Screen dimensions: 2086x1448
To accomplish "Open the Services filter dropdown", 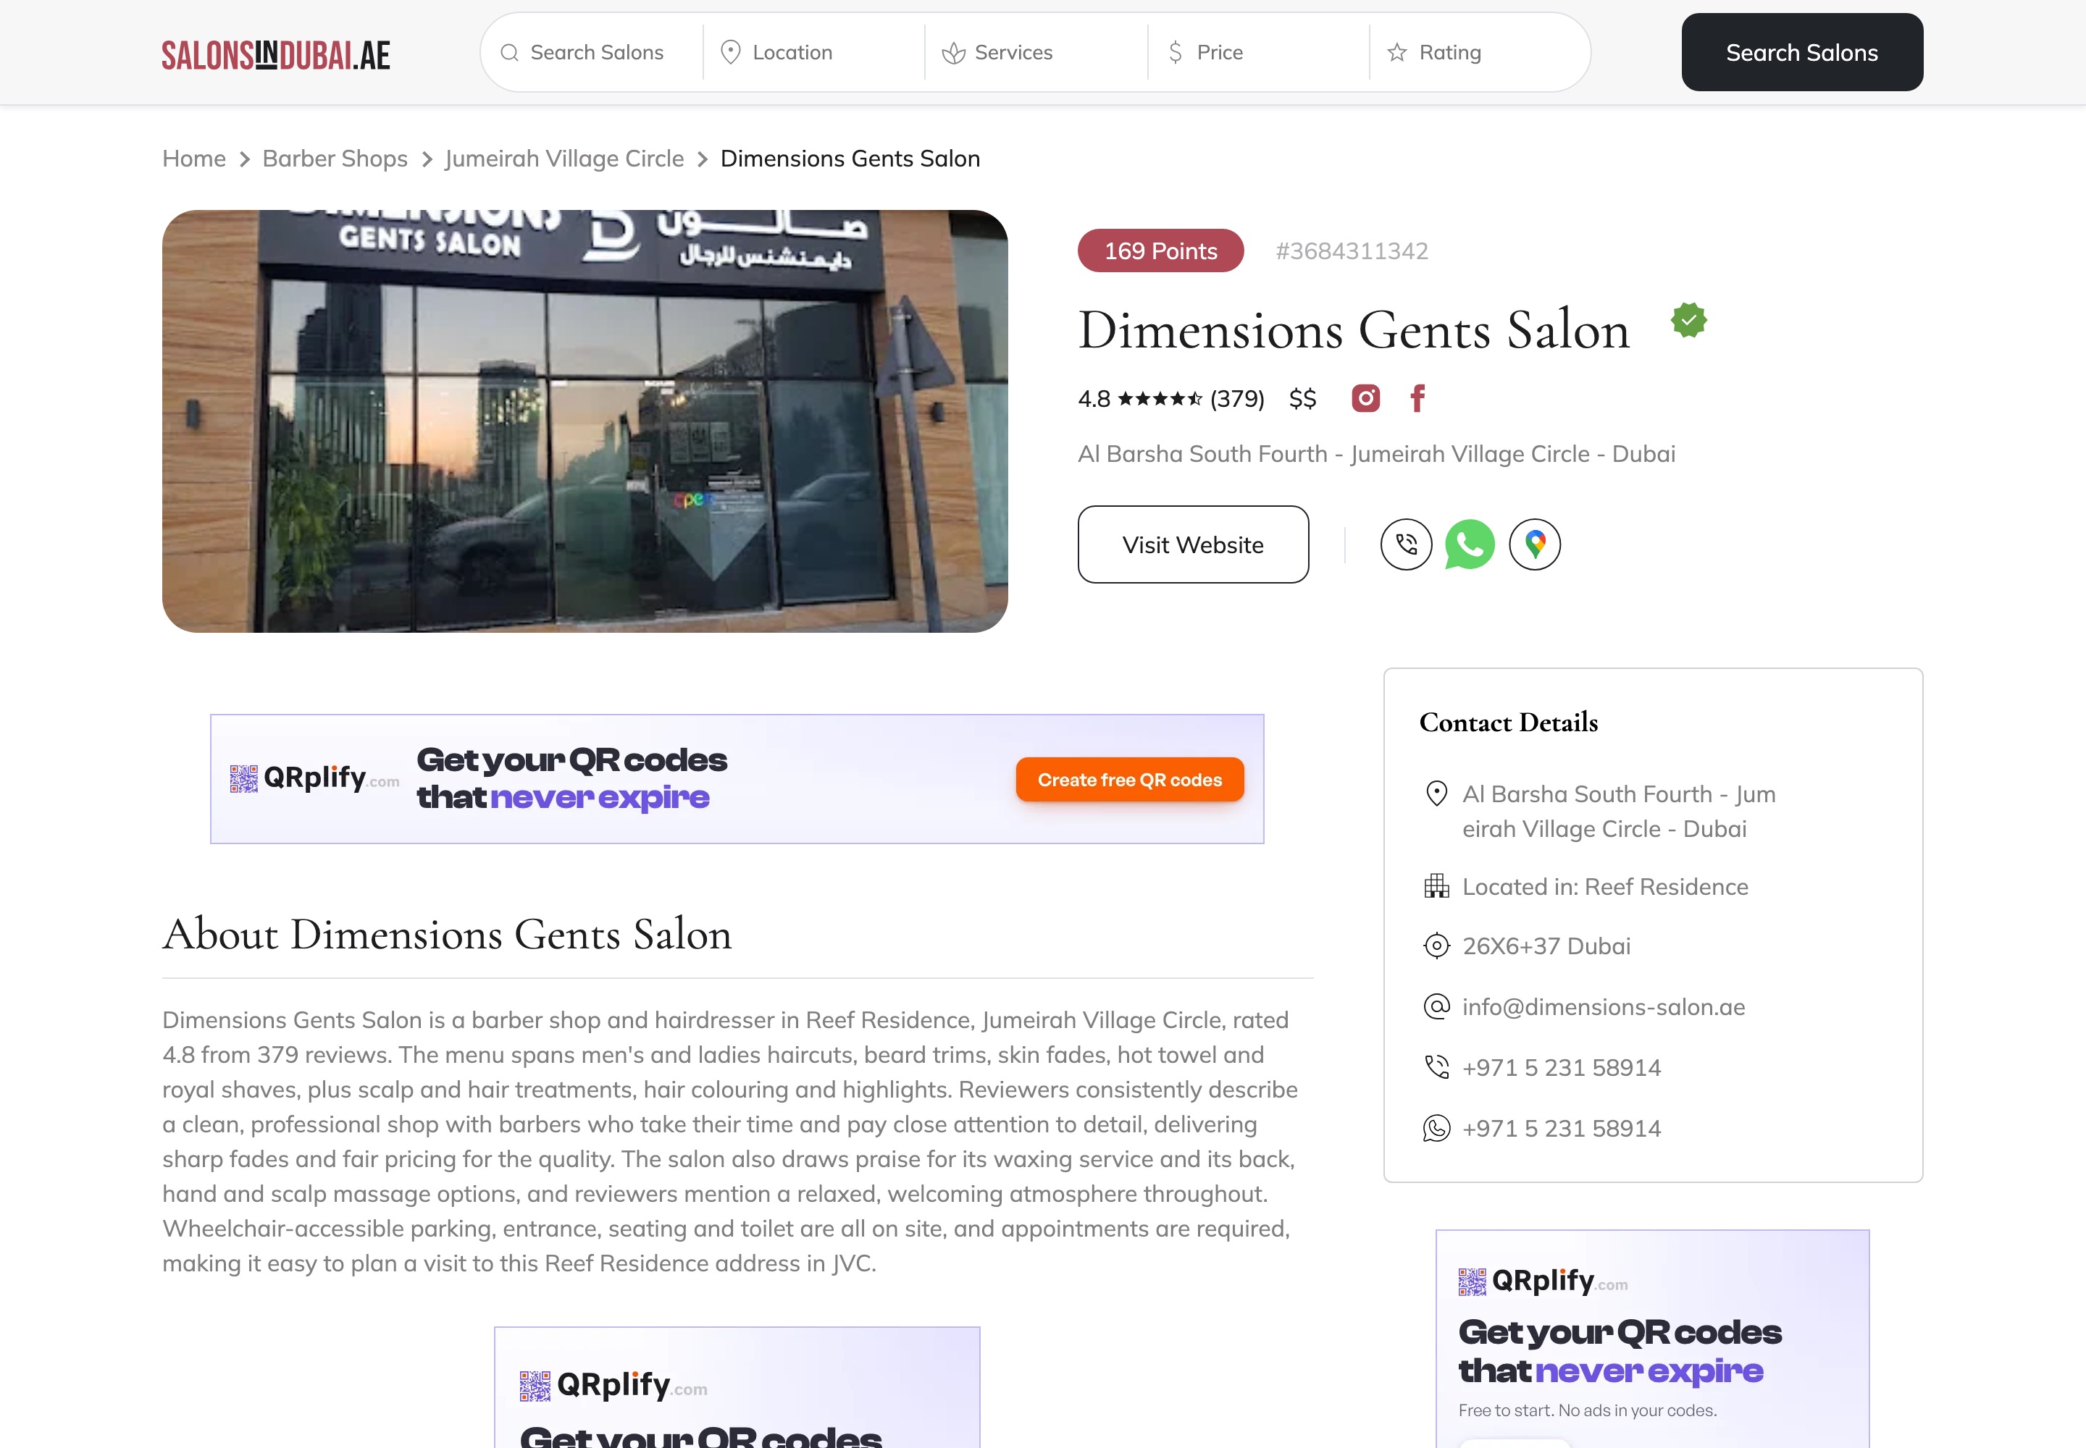I will (1036, 53).
